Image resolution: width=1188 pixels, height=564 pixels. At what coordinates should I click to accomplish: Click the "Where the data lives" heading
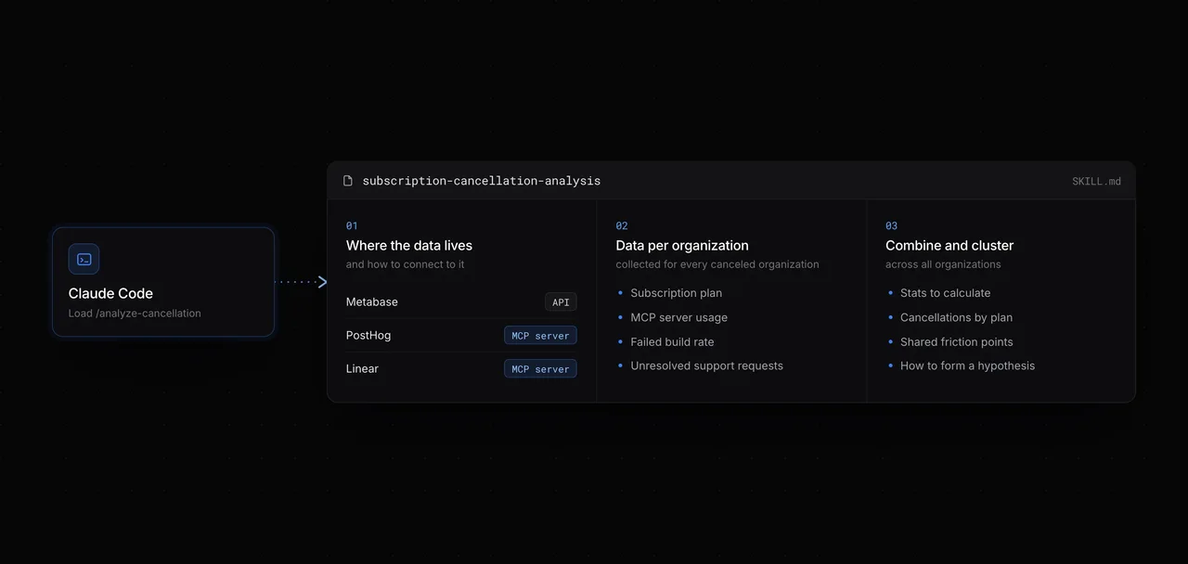coord(409,246)
